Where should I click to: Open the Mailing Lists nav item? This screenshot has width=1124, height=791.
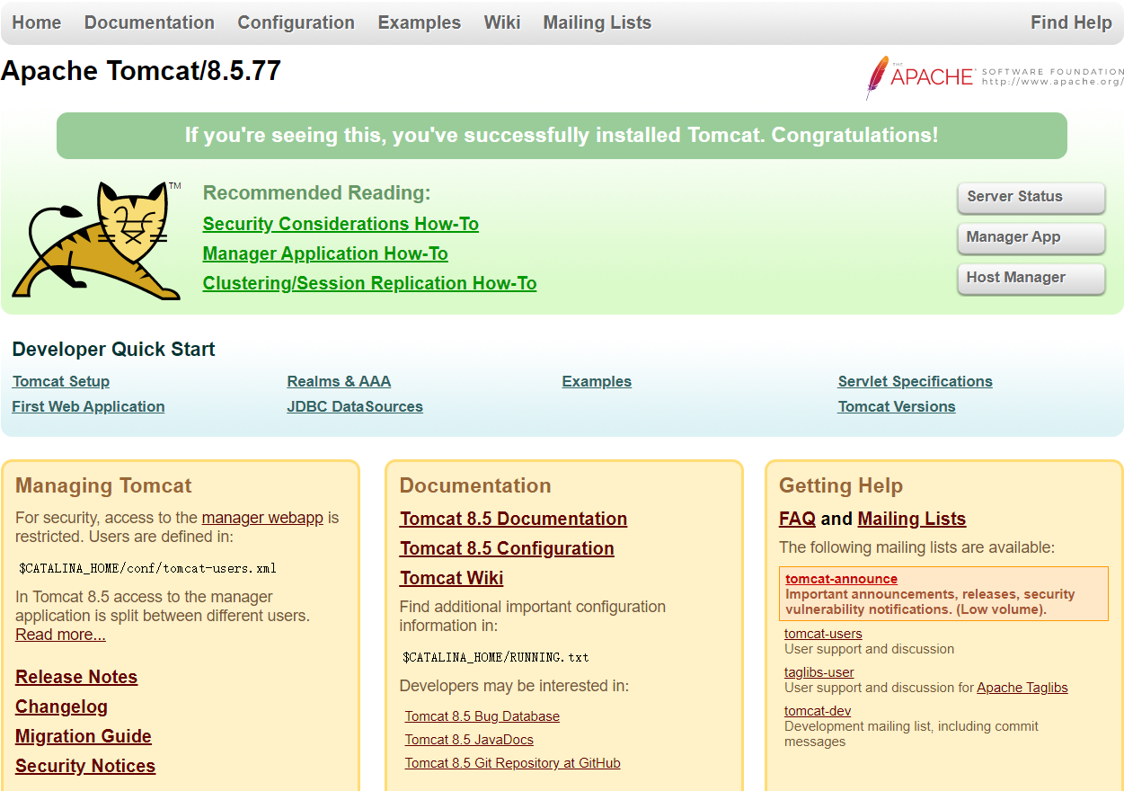coord(597,22)
